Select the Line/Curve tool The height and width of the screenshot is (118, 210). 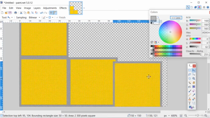(194, 103)
